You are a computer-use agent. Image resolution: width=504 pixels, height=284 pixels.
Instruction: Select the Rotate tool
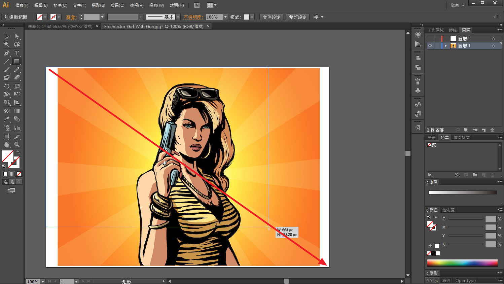pos(7,86)
